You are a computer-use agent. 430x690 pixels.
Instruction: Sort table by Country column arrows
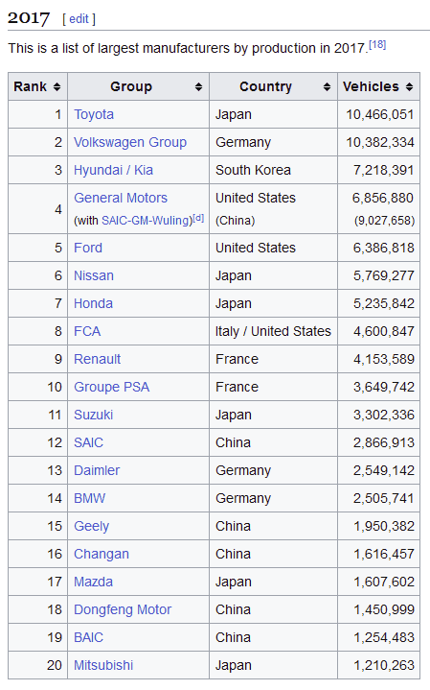coord(327,87)
